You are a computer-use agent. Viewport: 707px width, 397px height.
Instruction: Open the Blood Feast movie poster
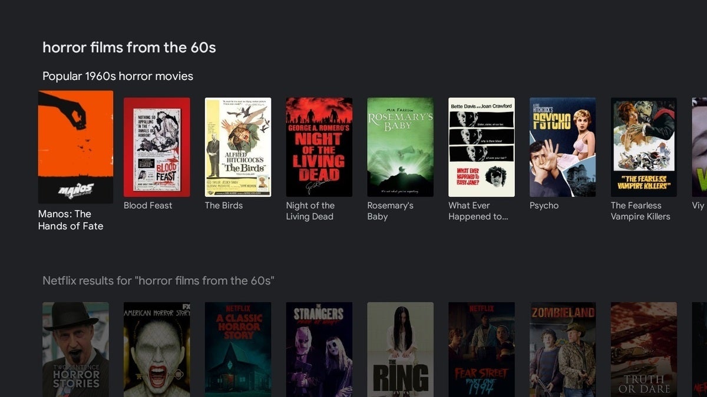pyautogui.click(x=157, y=147)
